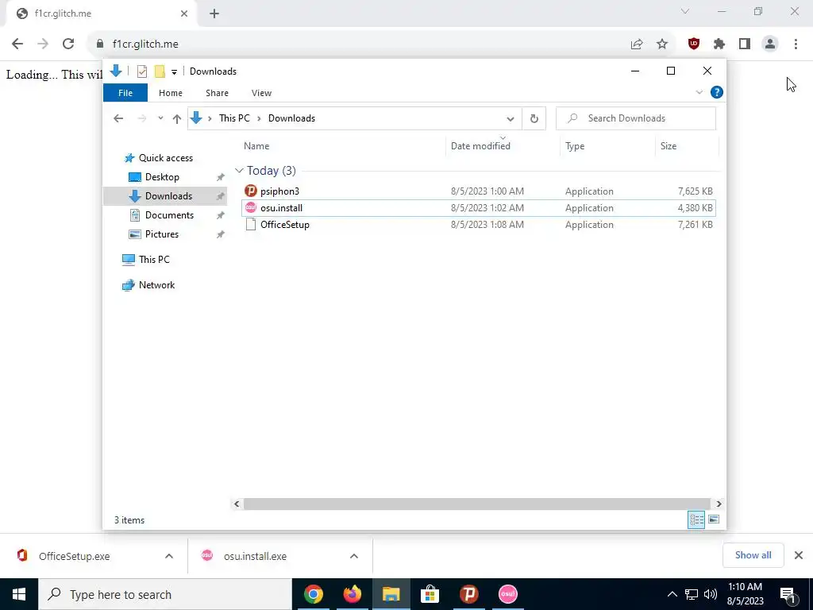The image size is (813, 610).
Task: Switch to the View ribbon tab
Action: pyautogui.click(x=261, y=93)
